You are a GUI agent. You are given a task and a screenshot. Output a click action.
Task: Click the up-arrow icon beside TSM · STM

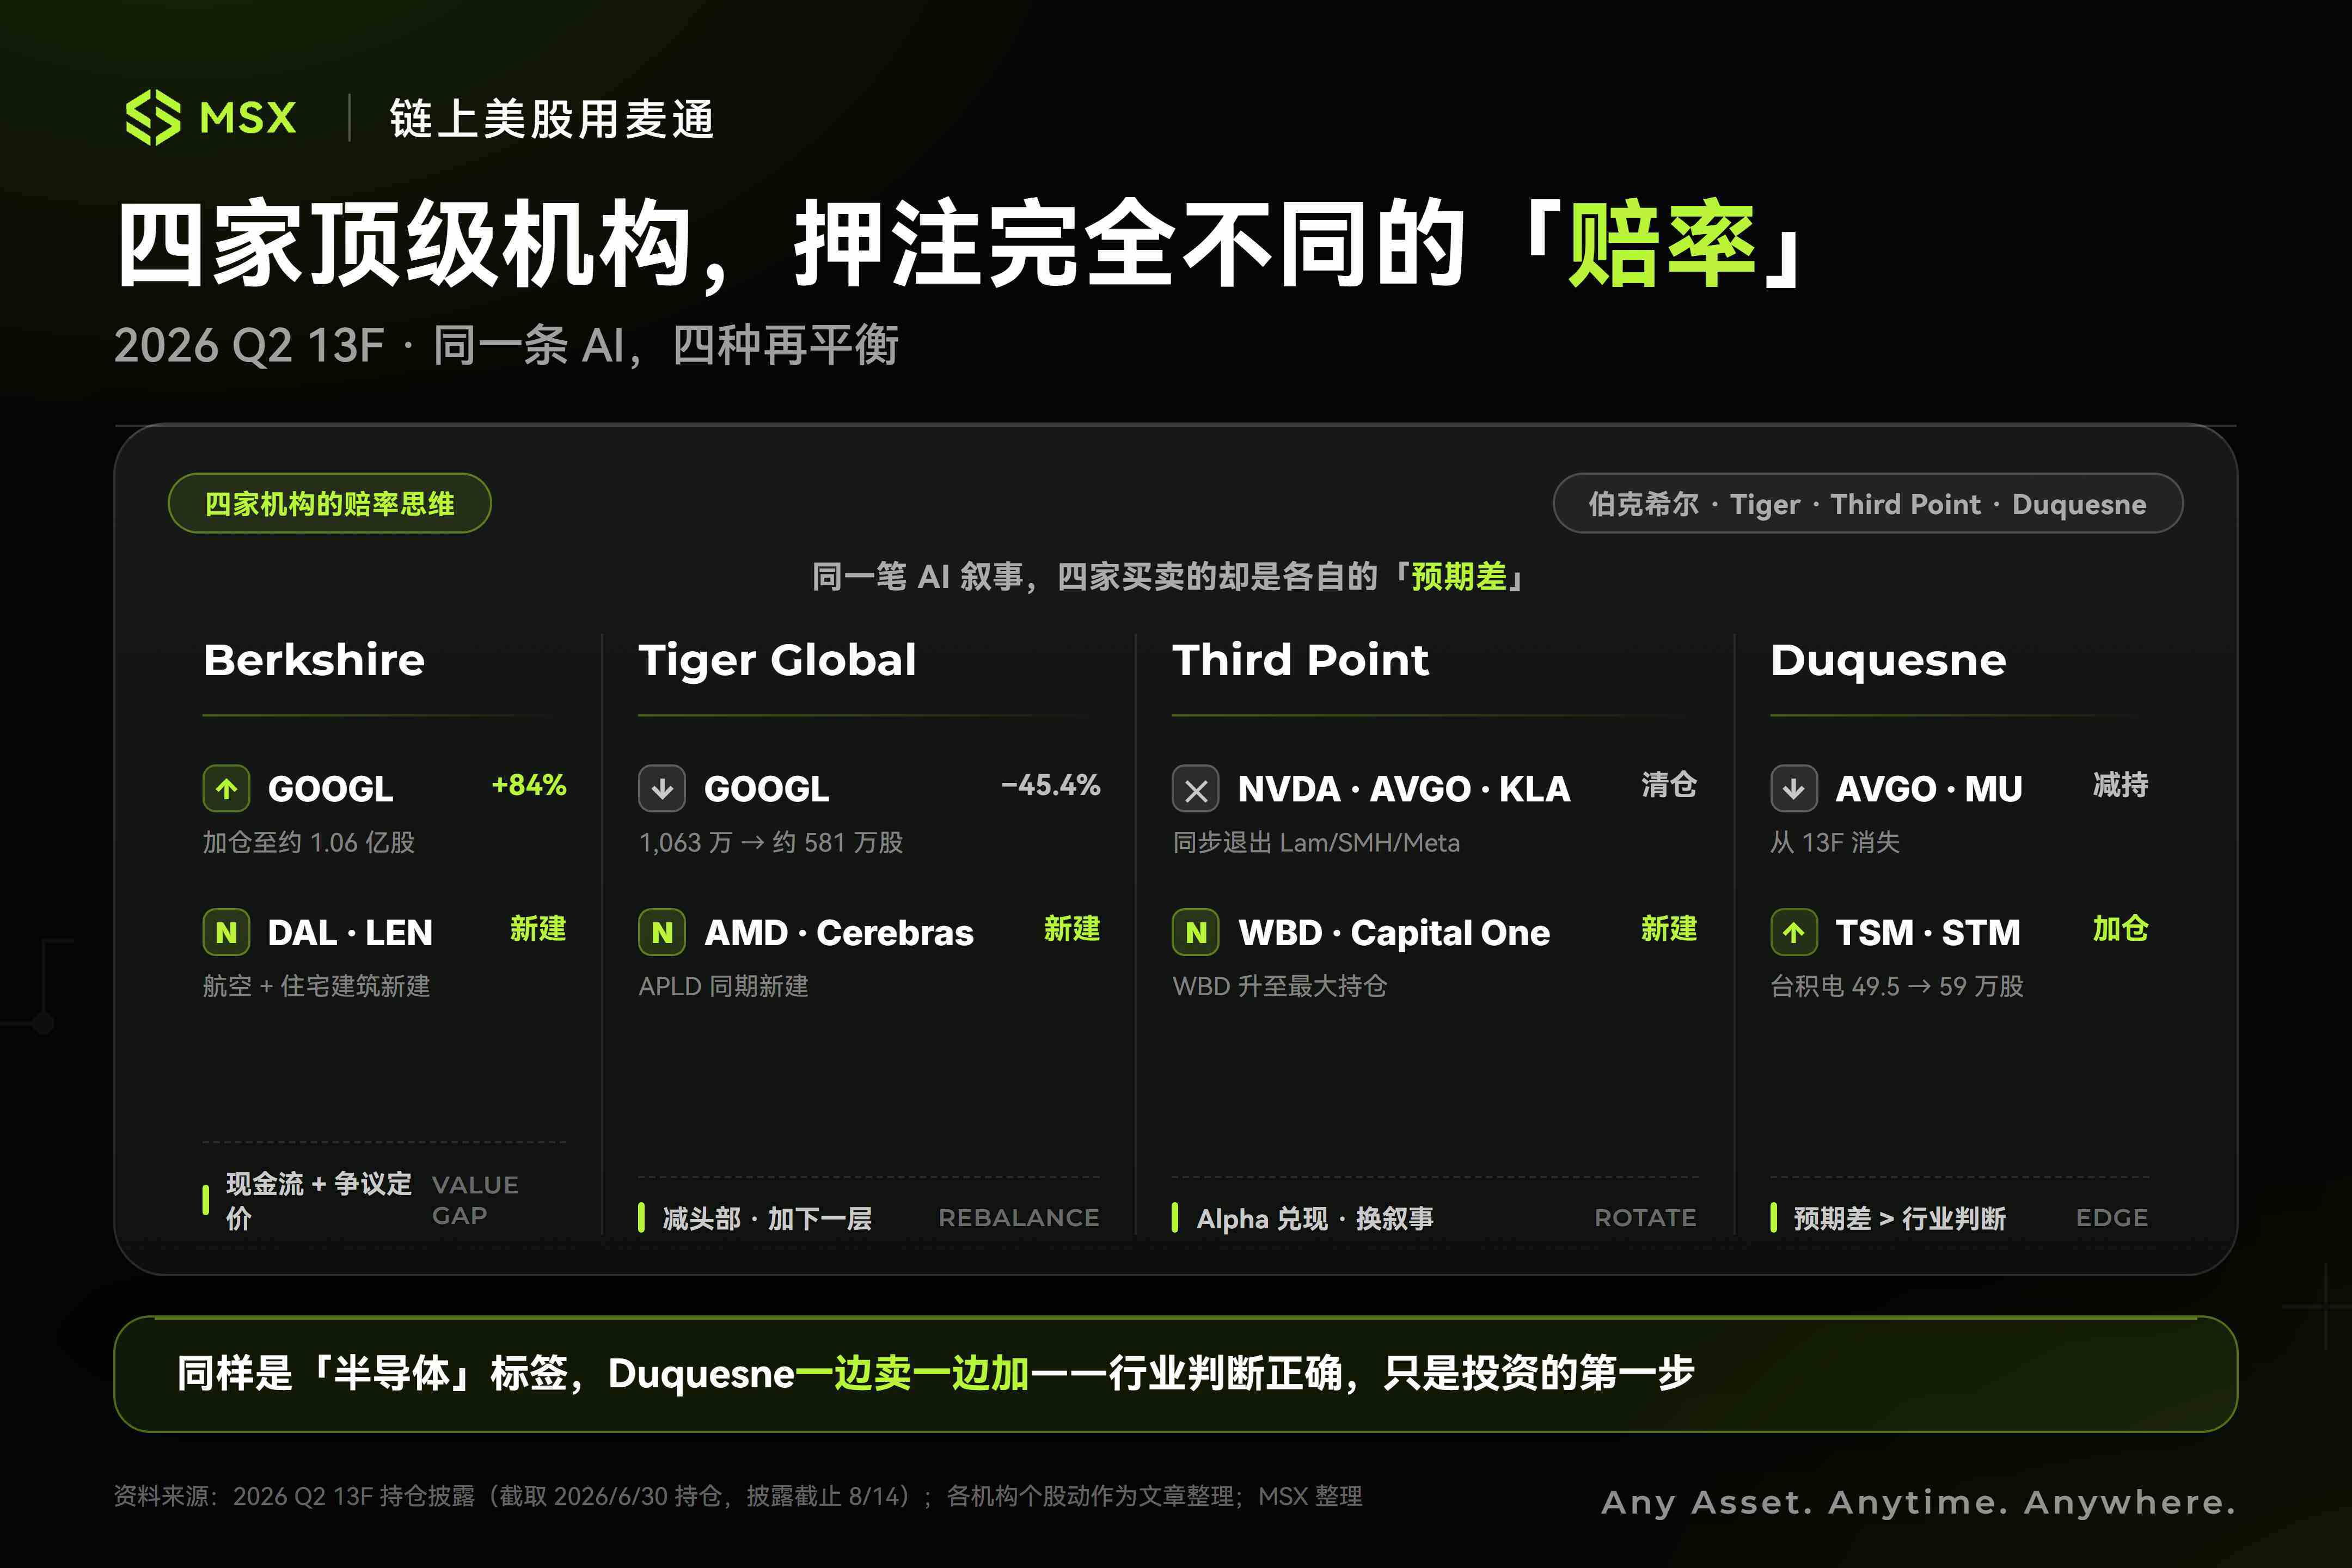[x=1794, y=933]
